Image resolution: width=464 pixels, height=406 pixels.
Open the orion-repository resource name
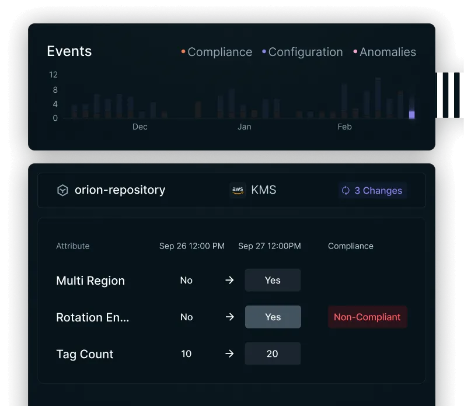(120, 190)
